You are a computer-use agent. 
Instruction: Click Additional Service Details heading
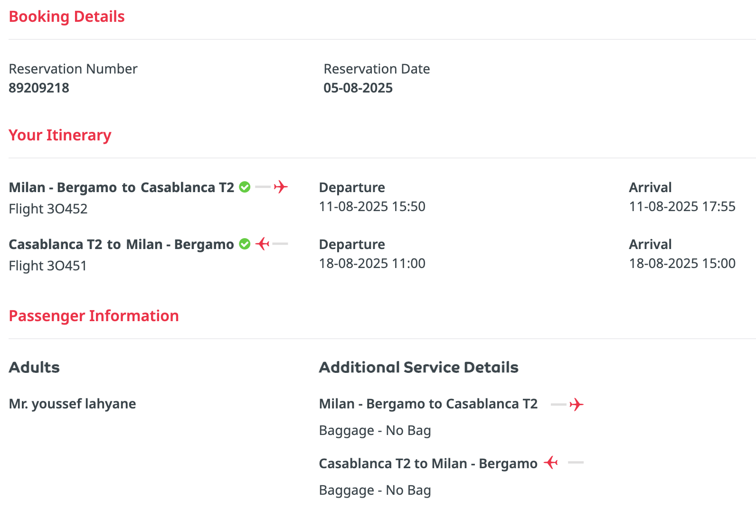pyautogui.click(x=419, y=367)
